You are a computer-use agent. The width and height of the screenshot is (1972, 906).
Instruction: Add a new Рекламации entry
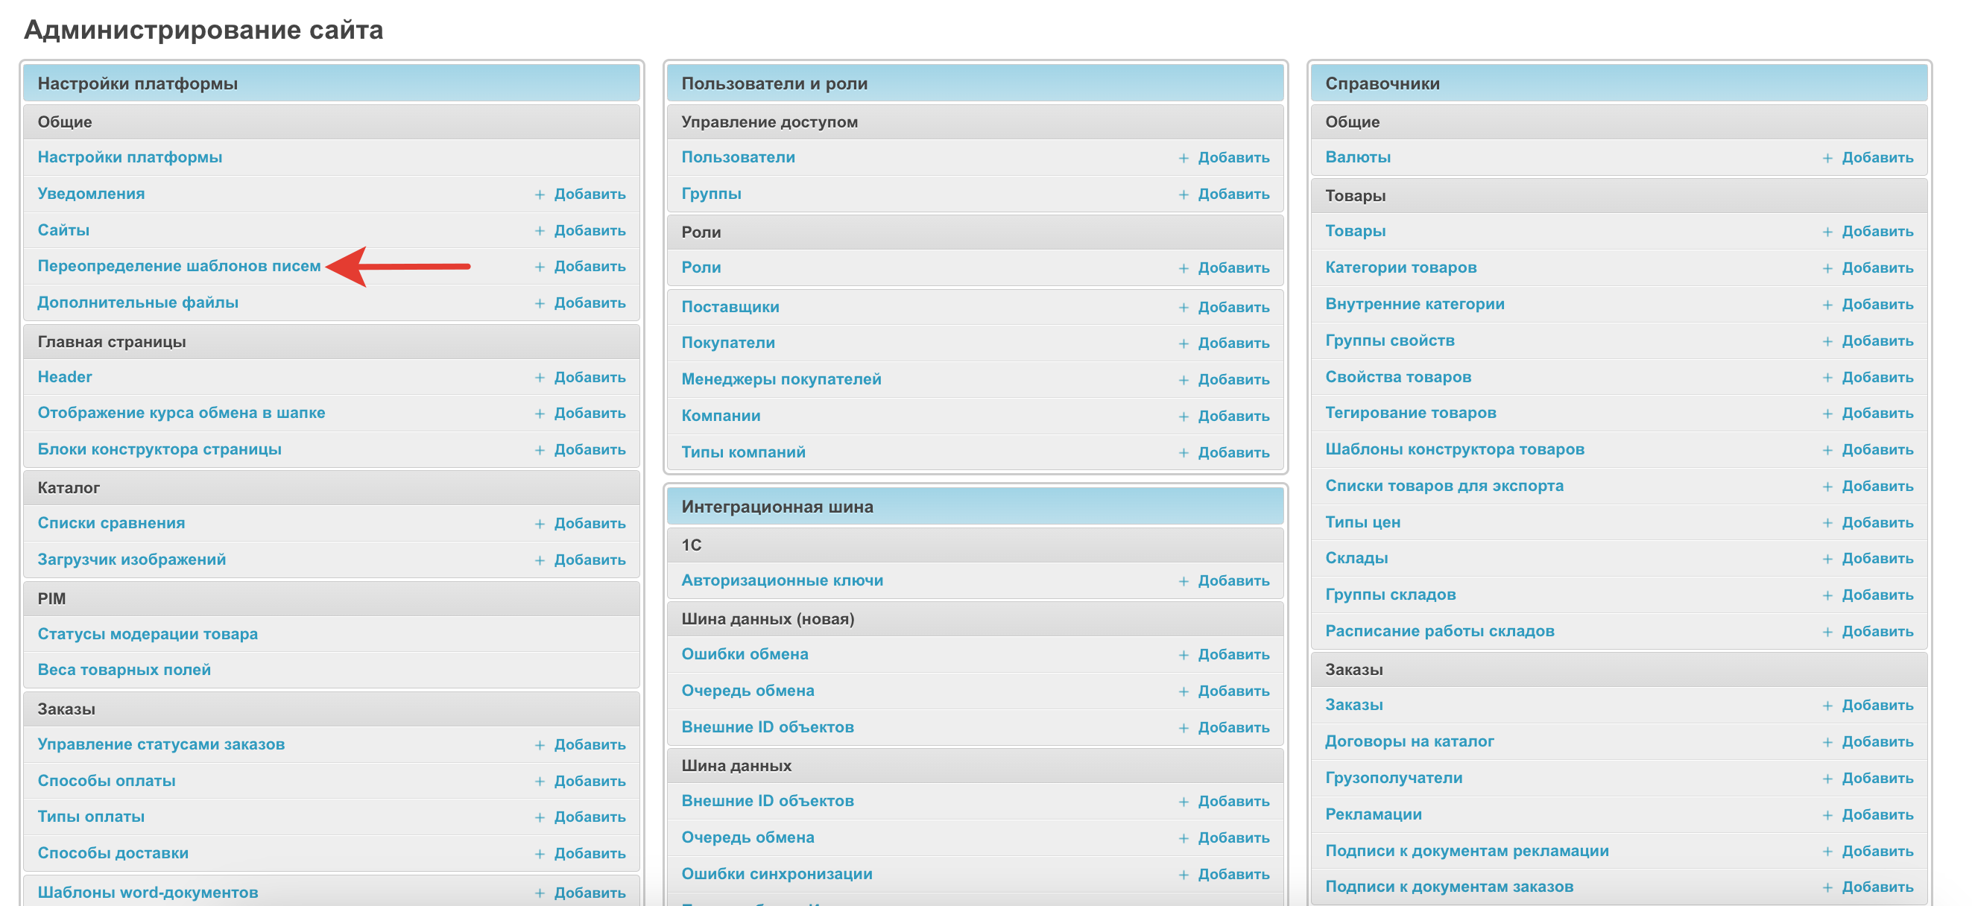(1877, 815)
